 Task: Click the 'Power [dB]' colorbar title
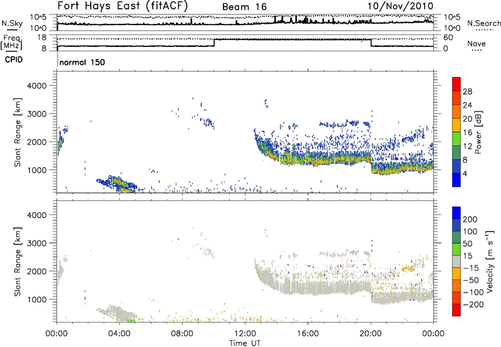click(478, 132)
